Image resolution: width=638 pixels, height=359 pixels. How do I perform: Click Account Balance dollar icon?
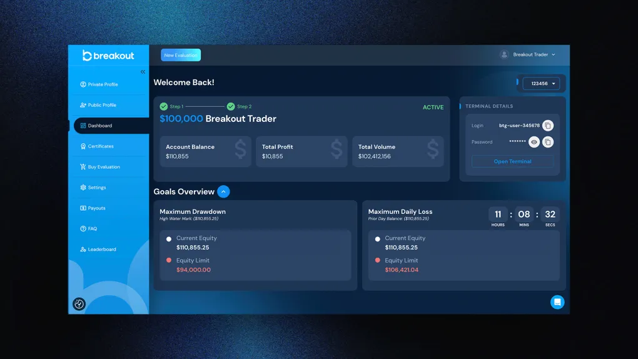pos(240,149)
